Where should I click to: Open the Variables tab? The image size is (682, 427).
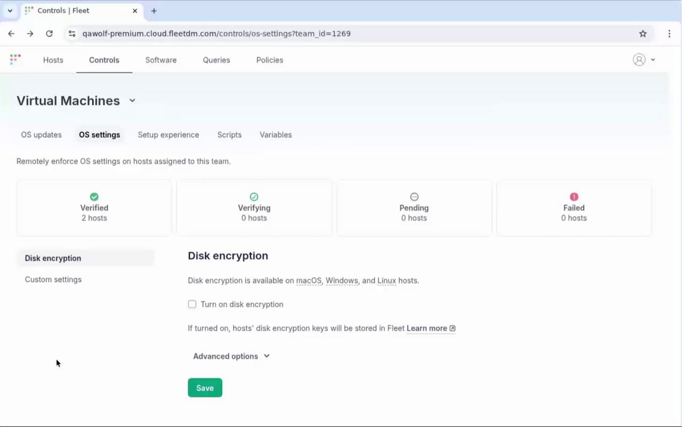(x=275, y=135)
